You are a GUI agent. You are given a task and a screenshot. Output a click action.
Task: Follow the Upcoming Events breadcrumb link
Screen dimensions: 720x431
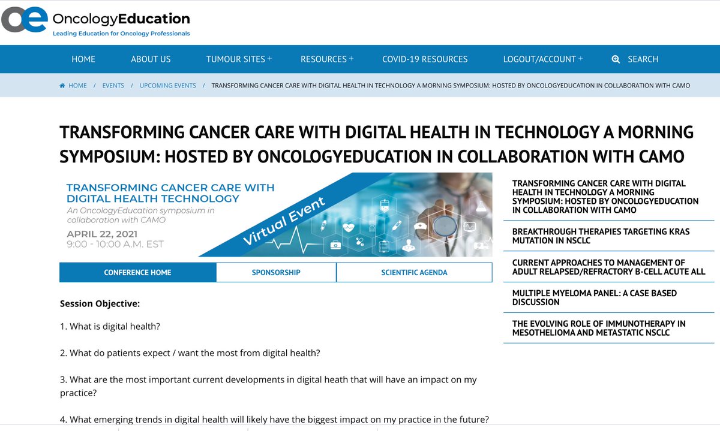click(167, 86)
